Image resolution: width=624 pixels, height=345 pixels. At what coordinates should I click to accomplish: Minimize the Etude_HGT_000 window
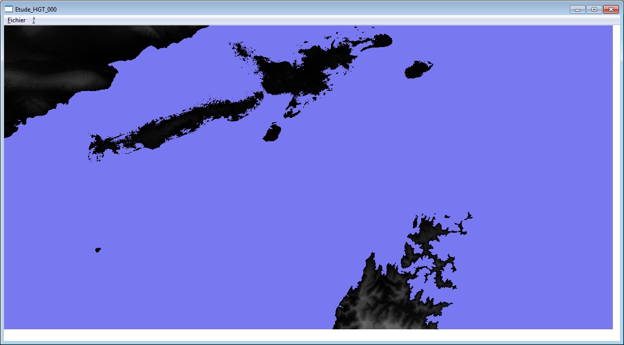coord(577,9)
